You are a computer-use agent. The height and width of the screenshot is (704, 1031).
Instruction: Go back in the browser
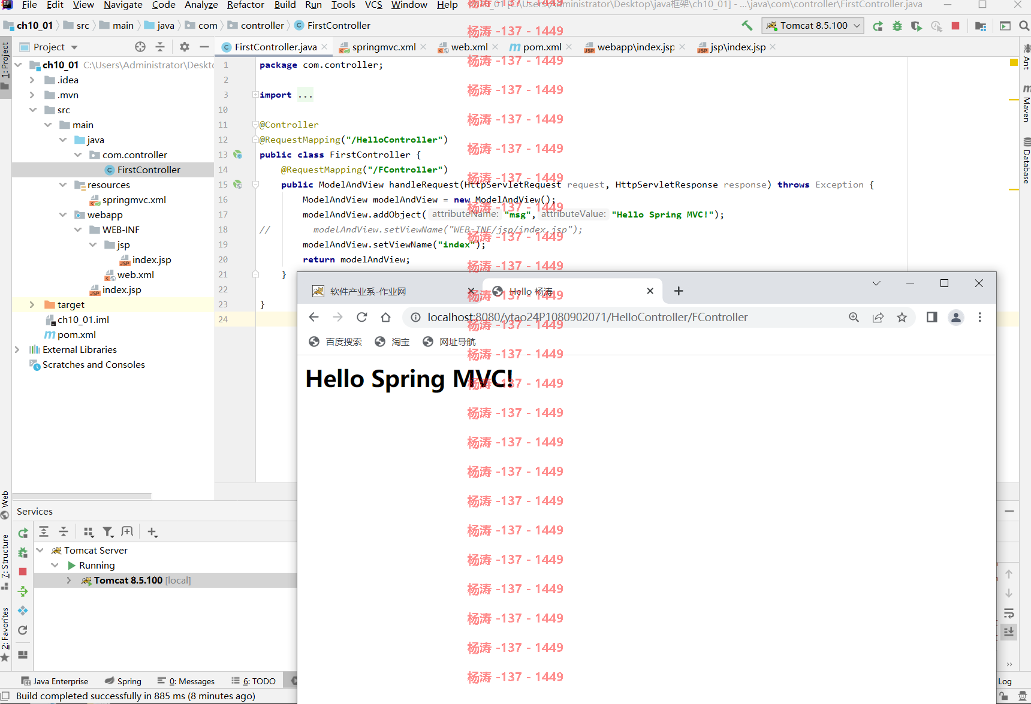[x=313, y=317]
